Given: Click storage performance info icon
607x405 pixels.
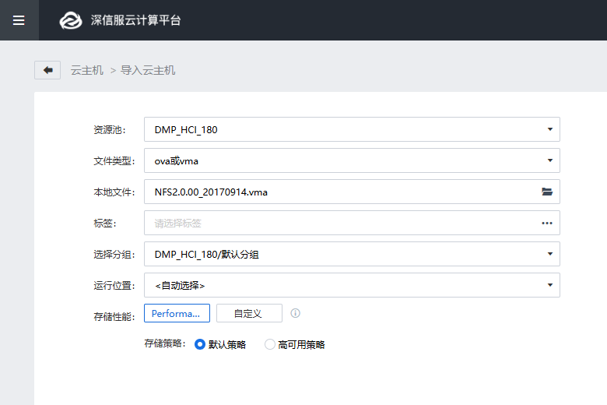Looking at the screenshot, I should click(x=295, y=313).
